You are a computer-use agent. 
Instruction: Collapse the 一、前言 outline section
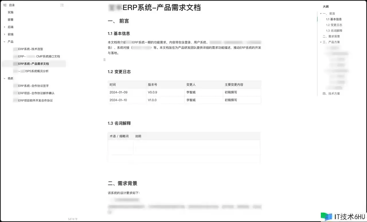321,14
